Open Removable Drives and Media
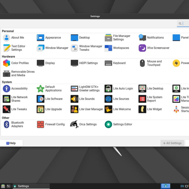This screenshot has height=189, width=189. point(19,73)
